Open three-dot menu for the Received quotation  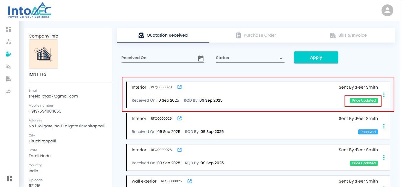click(384, 126)
